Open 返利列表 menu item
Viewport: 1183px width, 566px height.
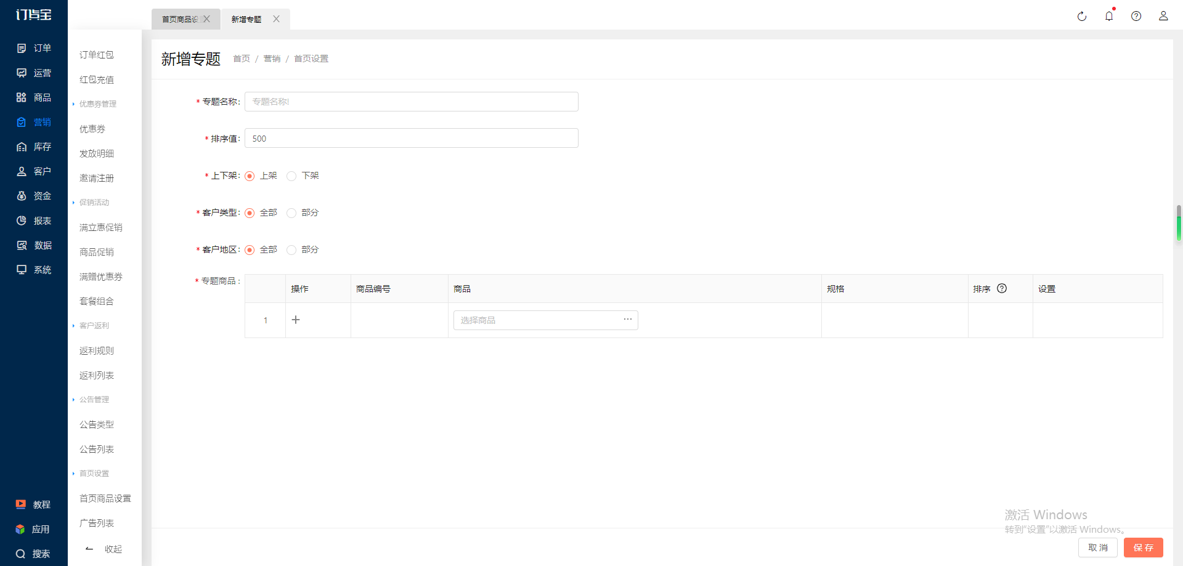pyautogui.click(x=97, y=375)
